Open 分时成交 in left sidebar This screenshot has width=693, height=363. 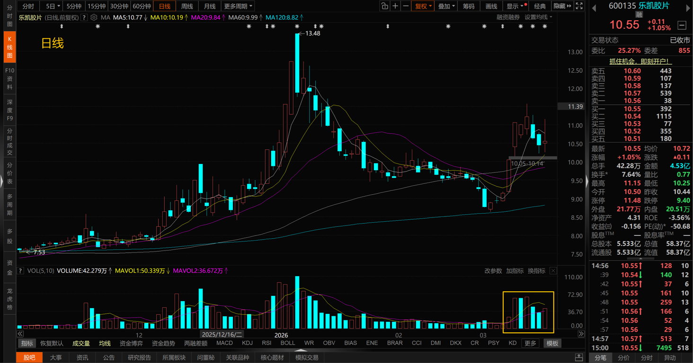pyautogui.click(x=9, y=142)
